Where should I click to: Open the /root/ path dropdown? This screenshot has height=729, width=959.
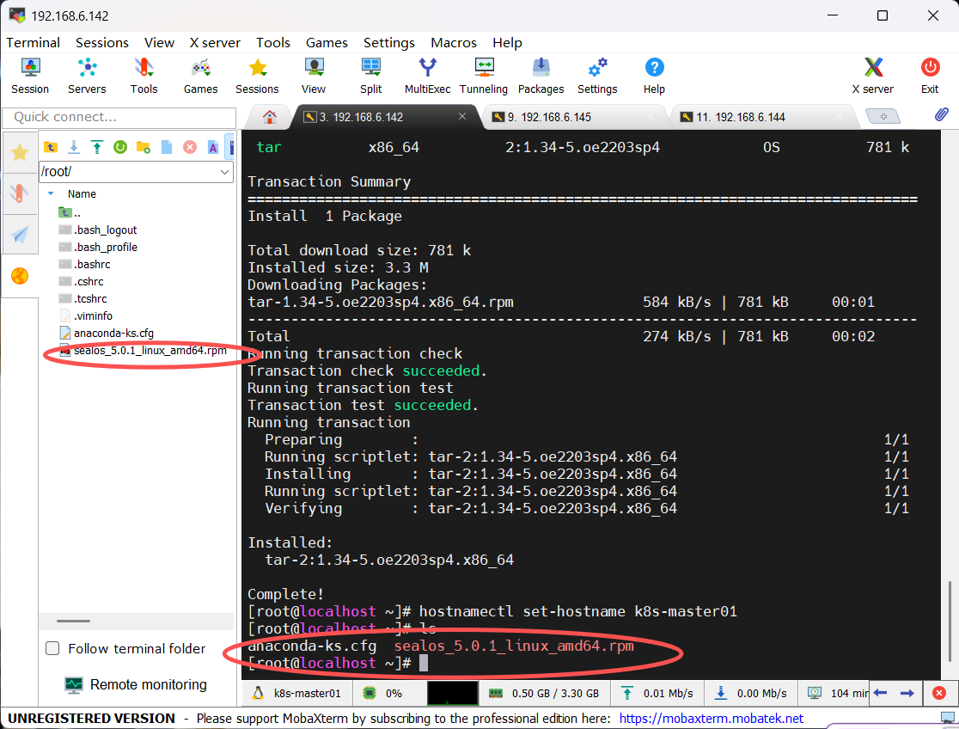pyautogui.click(x=224, y=172)
